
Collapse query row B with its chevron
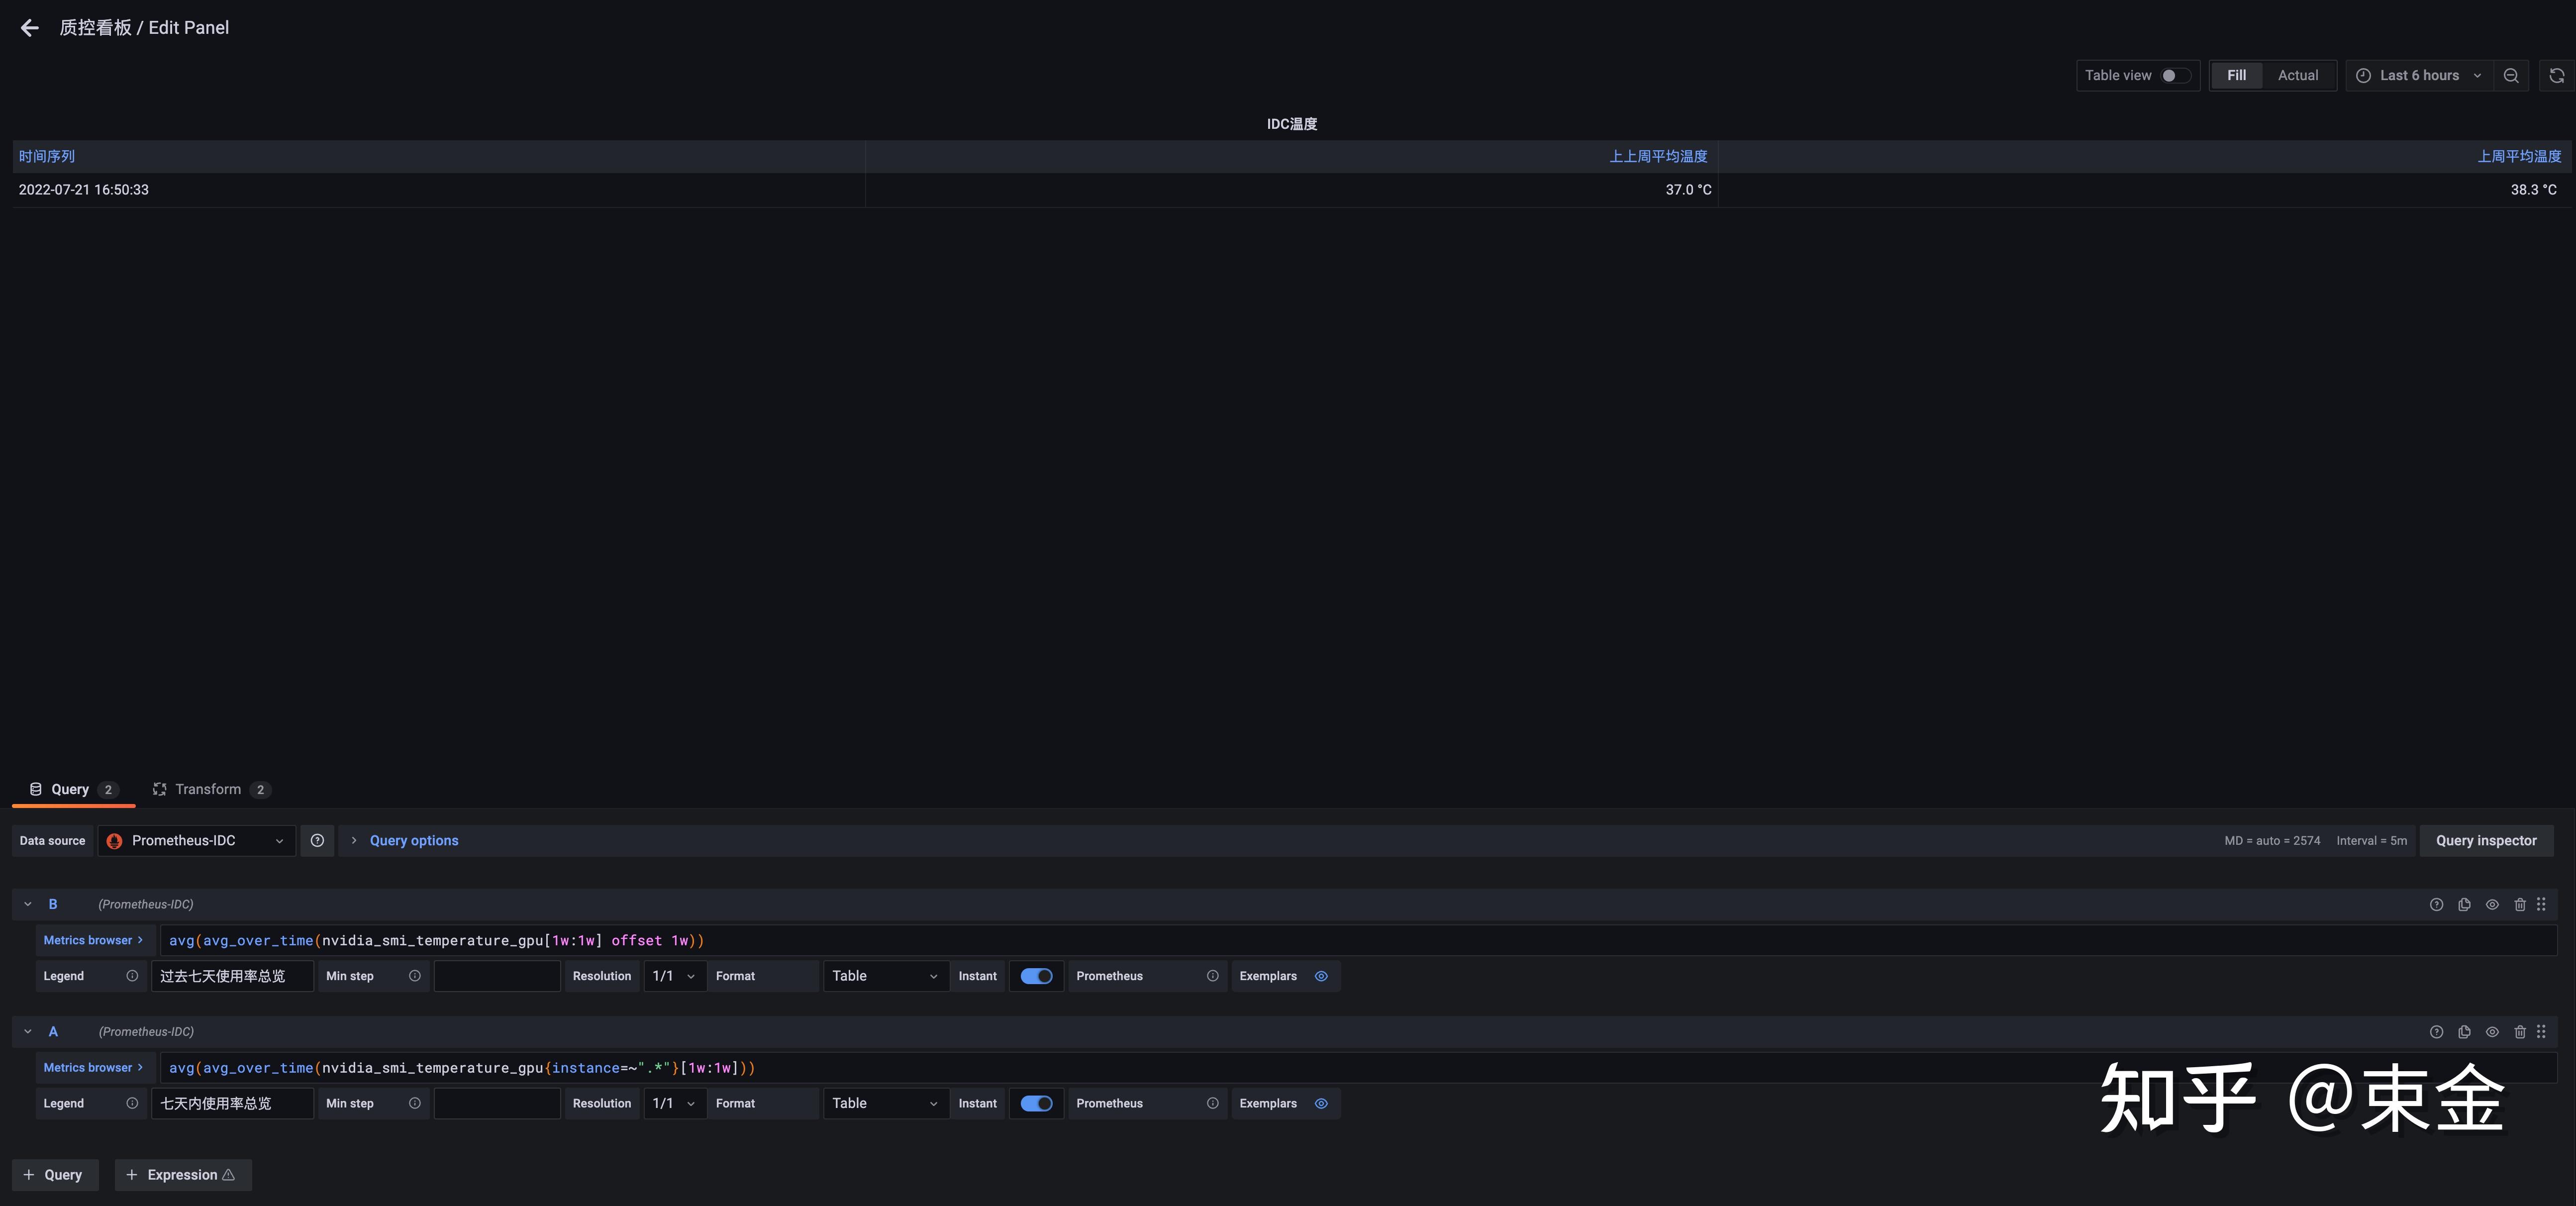click(27, 904)
